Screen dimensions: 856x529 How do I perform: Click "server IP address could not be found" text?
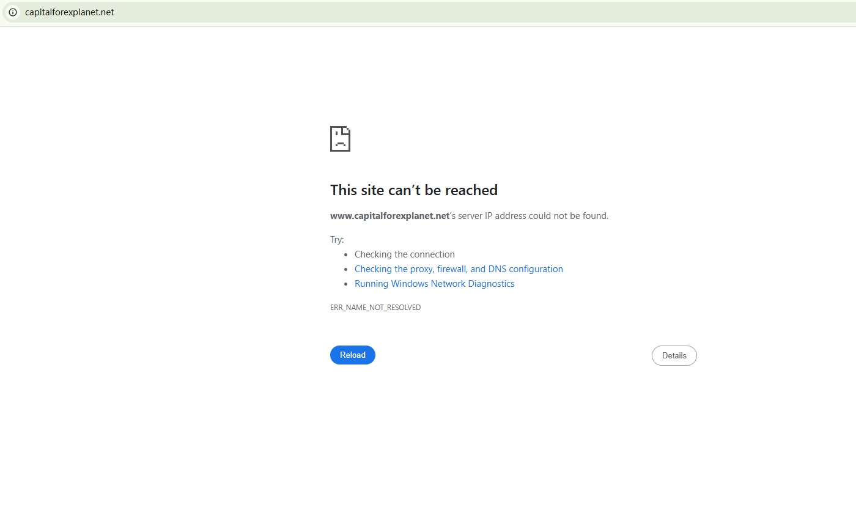pyautogui.click(x=533, y=216)
